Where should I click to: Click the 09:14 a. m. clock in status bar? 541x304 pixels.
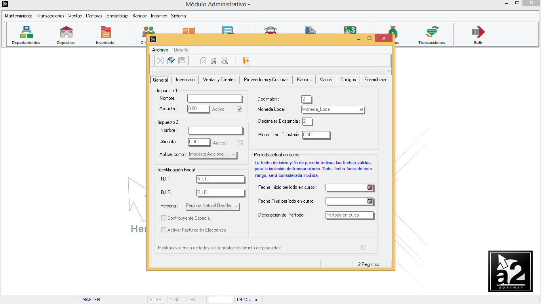[247, 300]
